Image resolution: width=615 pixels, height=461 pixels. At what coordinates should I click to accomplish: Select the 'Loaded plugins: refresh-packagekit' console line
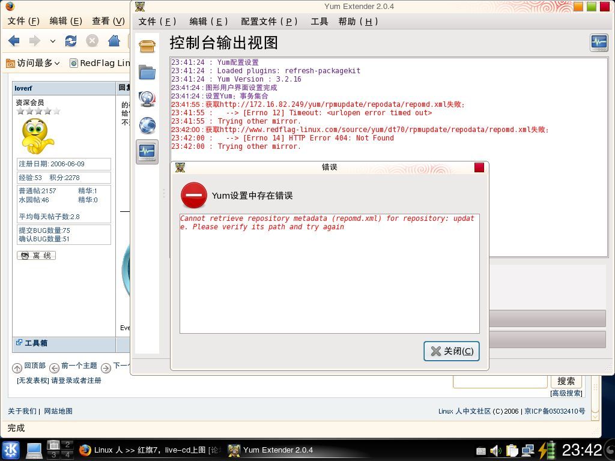(265, 71)
